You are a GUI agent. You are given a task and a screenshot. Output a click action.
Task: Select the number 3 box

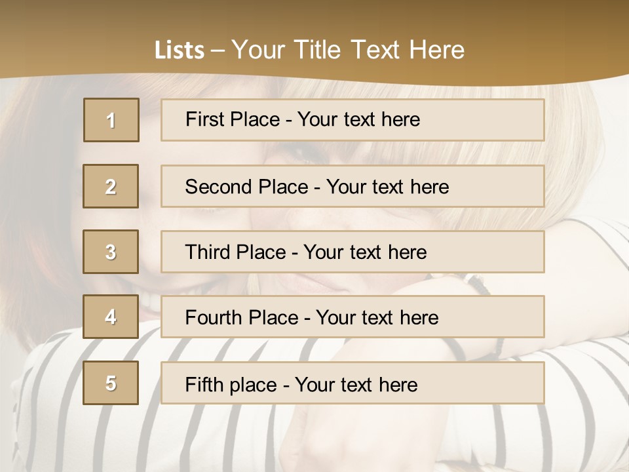(111, 252)
